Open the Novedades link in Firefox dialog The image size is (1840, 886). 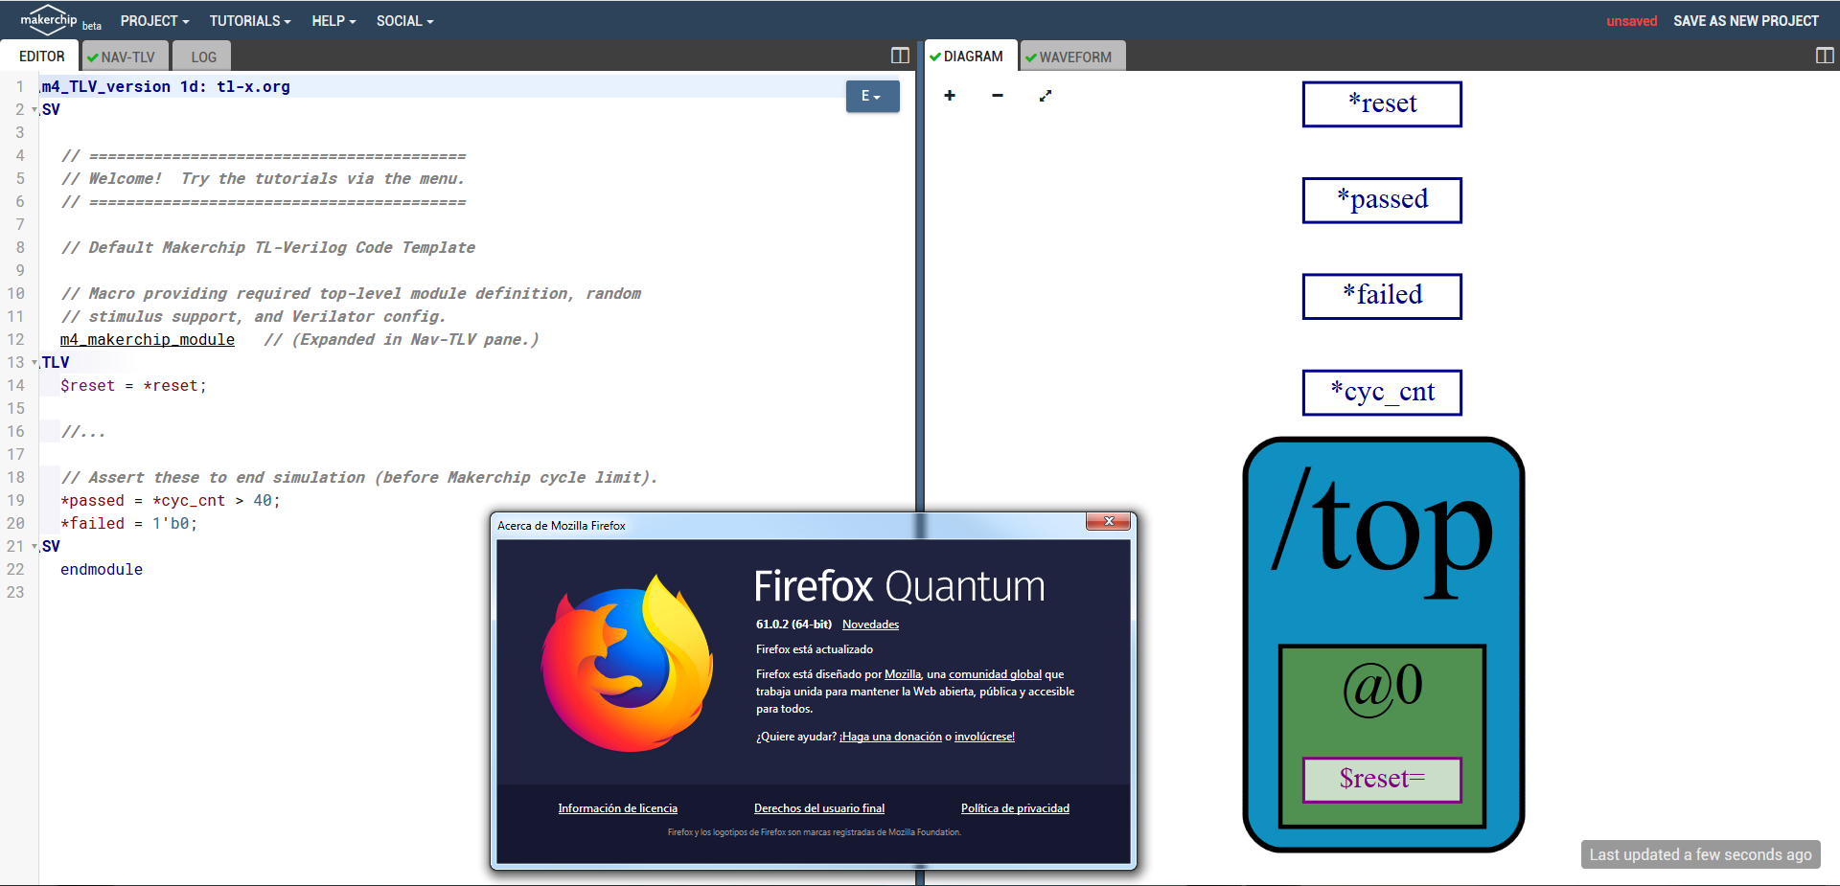click(870, 625)
